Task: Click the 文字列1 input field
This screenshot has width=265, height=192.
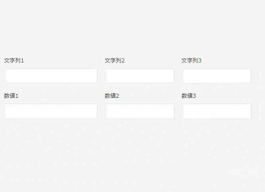Action: click(x=51, y=76)
